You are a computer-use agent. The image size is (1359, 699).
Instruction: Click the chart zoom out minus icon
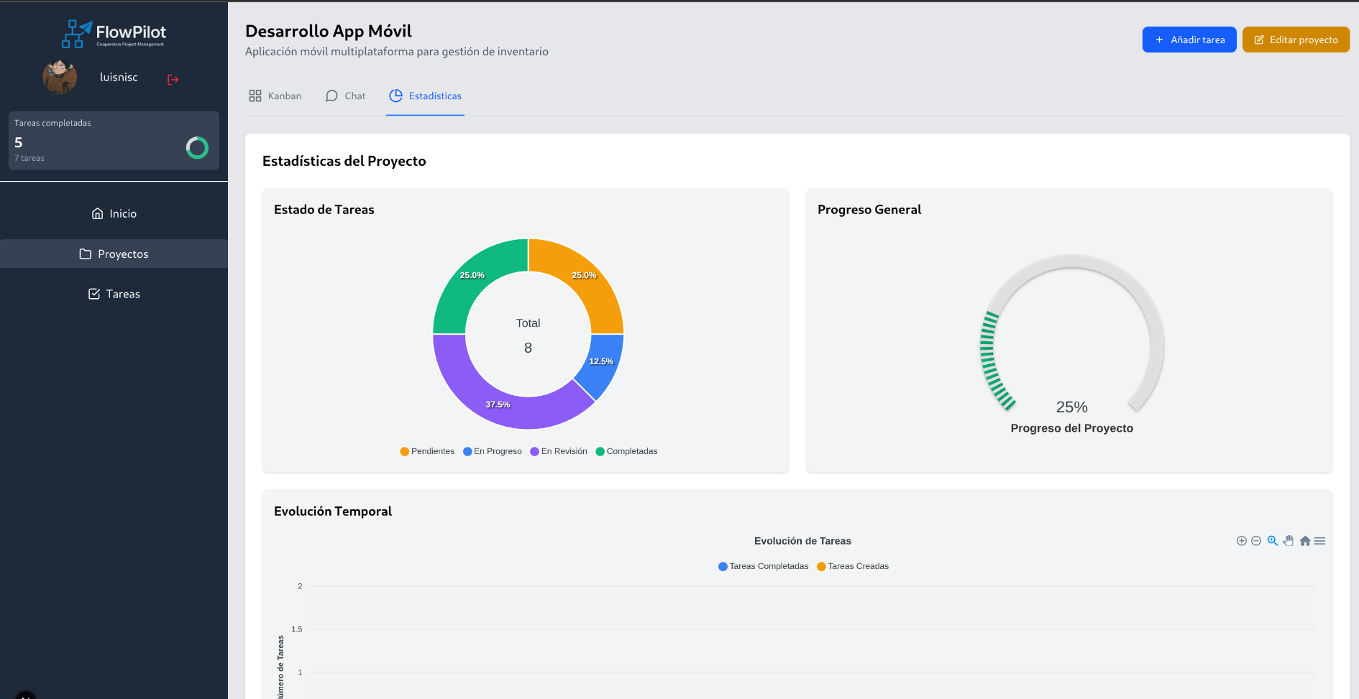click(x=1256, y=541)
